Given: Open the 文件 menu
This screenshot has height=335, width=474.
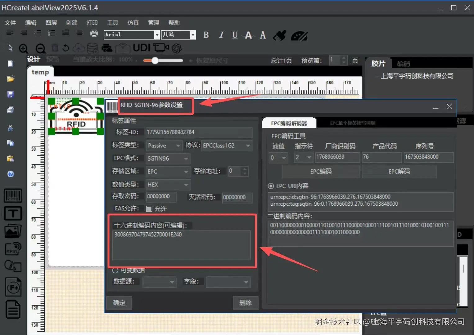Looking at the screenshot, I should point(10,22).
